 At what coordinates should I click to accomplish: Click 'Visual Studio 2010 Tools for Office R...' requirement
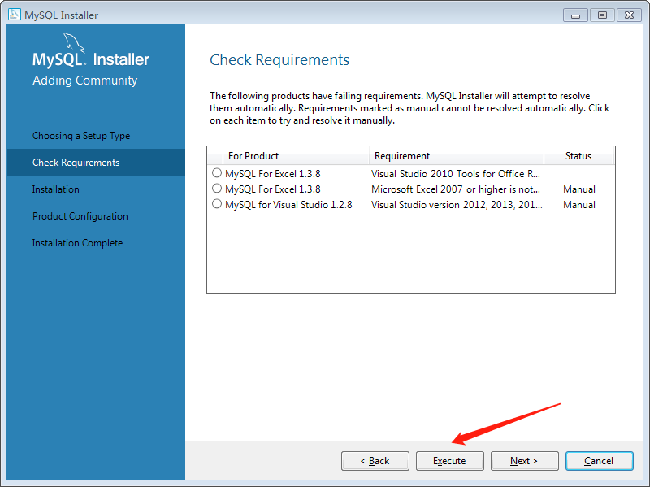(x=456, y=174)
